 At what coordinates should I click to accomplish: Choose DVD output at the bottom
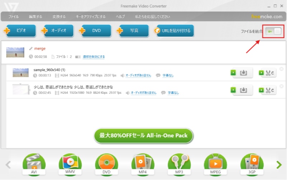(107, 165)
